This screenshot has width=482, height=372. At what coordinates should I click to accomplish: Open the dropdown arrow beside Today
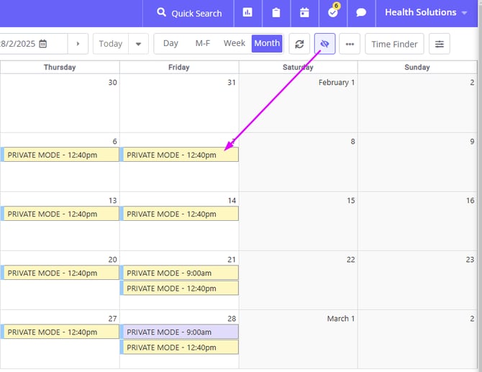[x=138, y=44]
